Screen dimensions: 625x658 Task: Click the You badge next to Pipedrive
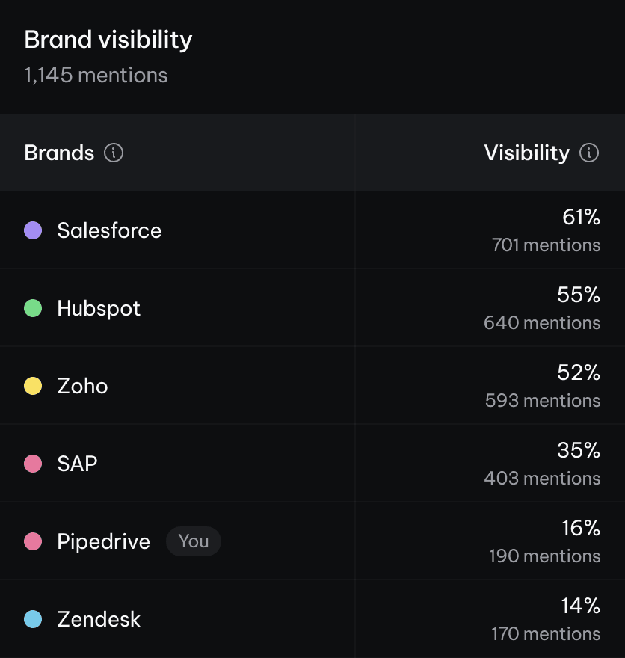point(194,541)
